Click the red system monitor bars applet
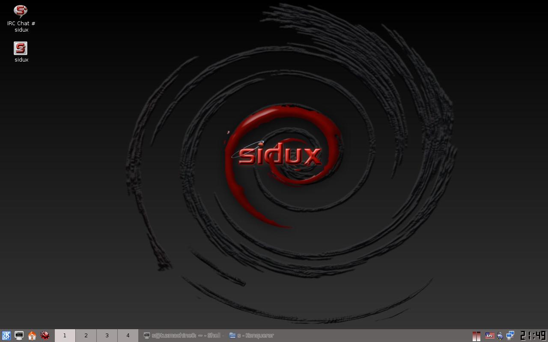The image size is (548, 342). click(476, 336)
